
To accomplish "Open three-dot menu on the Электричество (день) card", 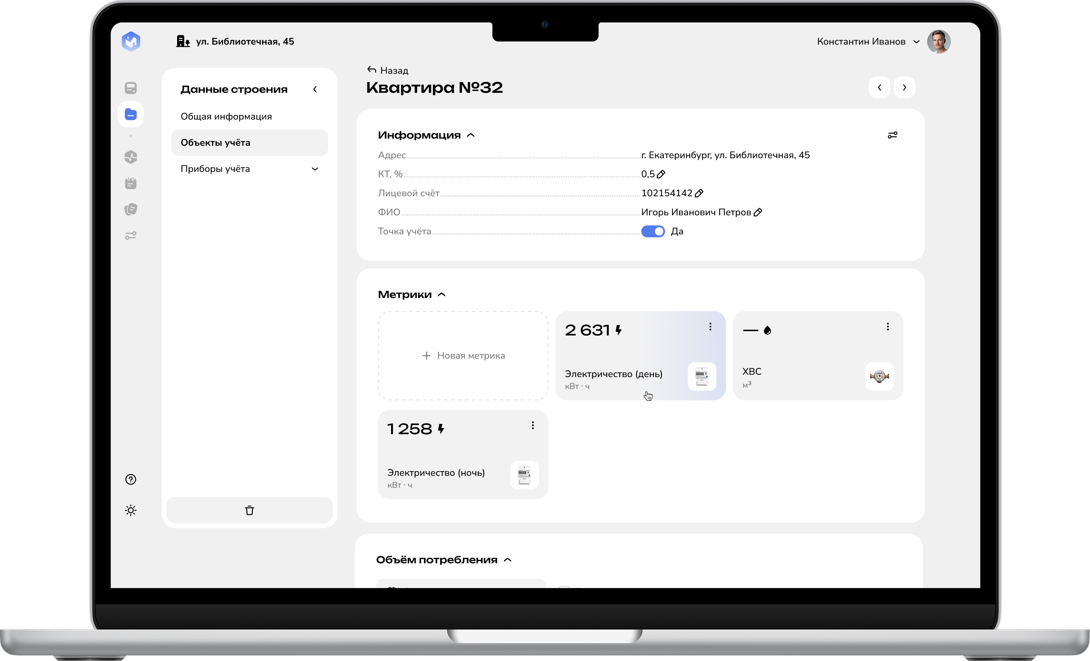I will 710,327.
